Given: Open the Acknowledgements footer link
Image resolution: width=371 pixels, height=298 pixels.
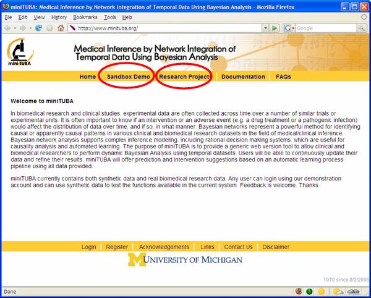Looking at the screenshot, I should click(164, 247).
